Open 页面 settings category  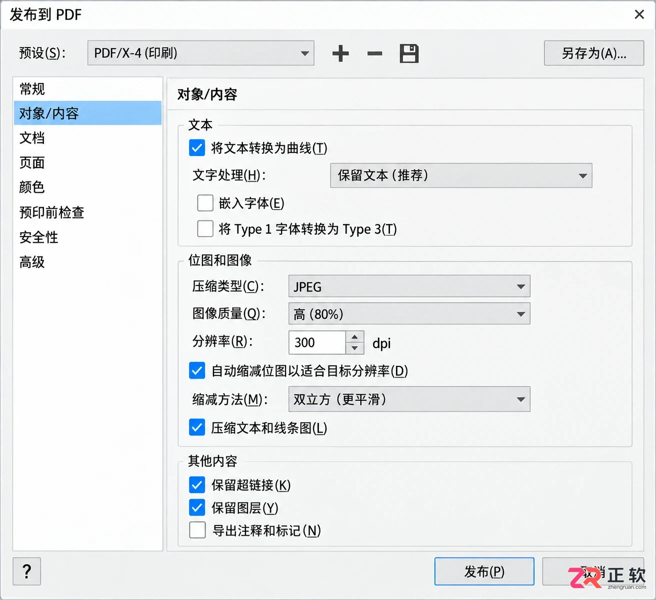pos(87,163)
